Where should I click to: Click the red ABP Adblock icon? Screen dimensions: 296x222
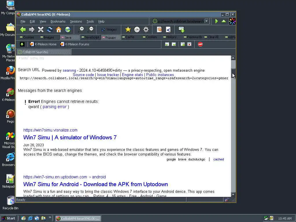point(200,44)
